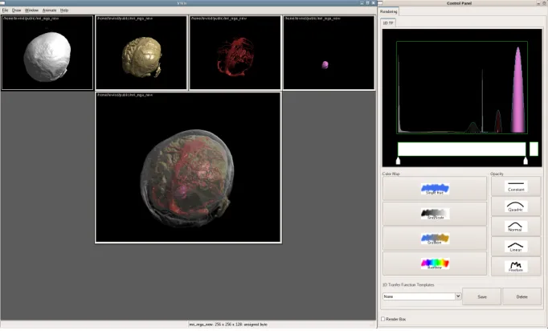The height and width of the screenshot is (331, 548).
Task: Set opacity to Quadratic curve
Action: pyautogui.click(x=516, y=206)
